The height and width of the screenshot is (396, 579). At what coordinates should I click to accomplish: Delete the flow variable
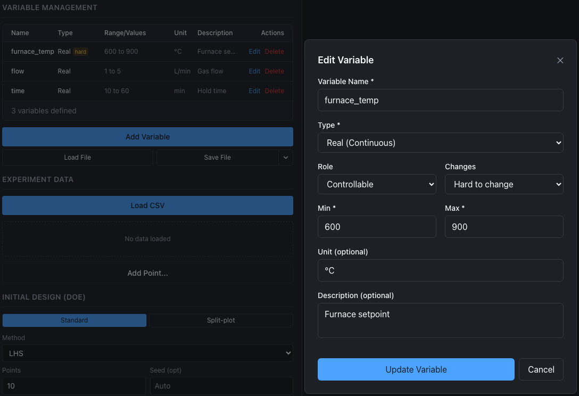point(275,71)
